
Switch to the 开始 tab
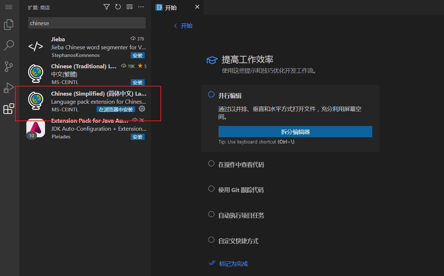click(x=177, y=7)
